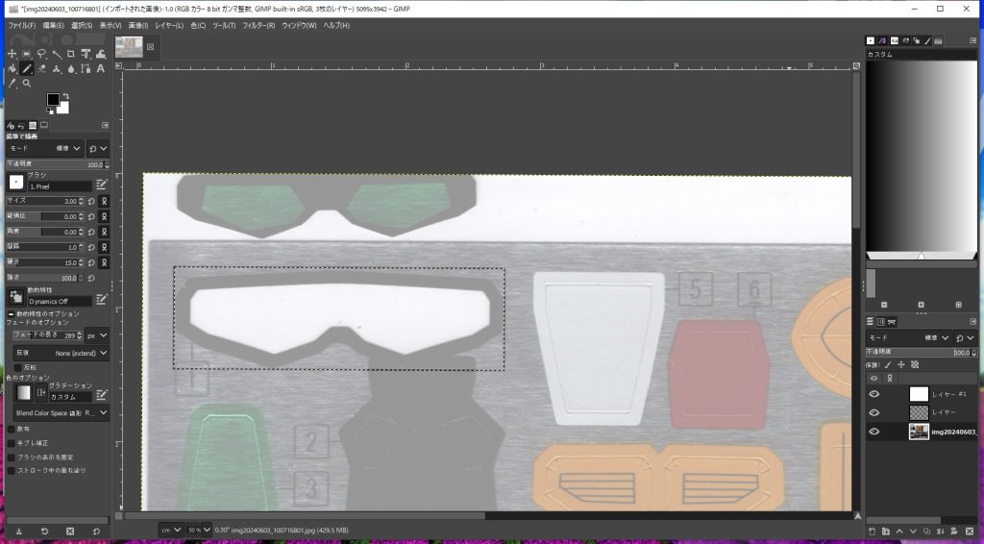Edit the 1. Pixel brush
This screenshot has width=984, height=544.
click(101, 184)
